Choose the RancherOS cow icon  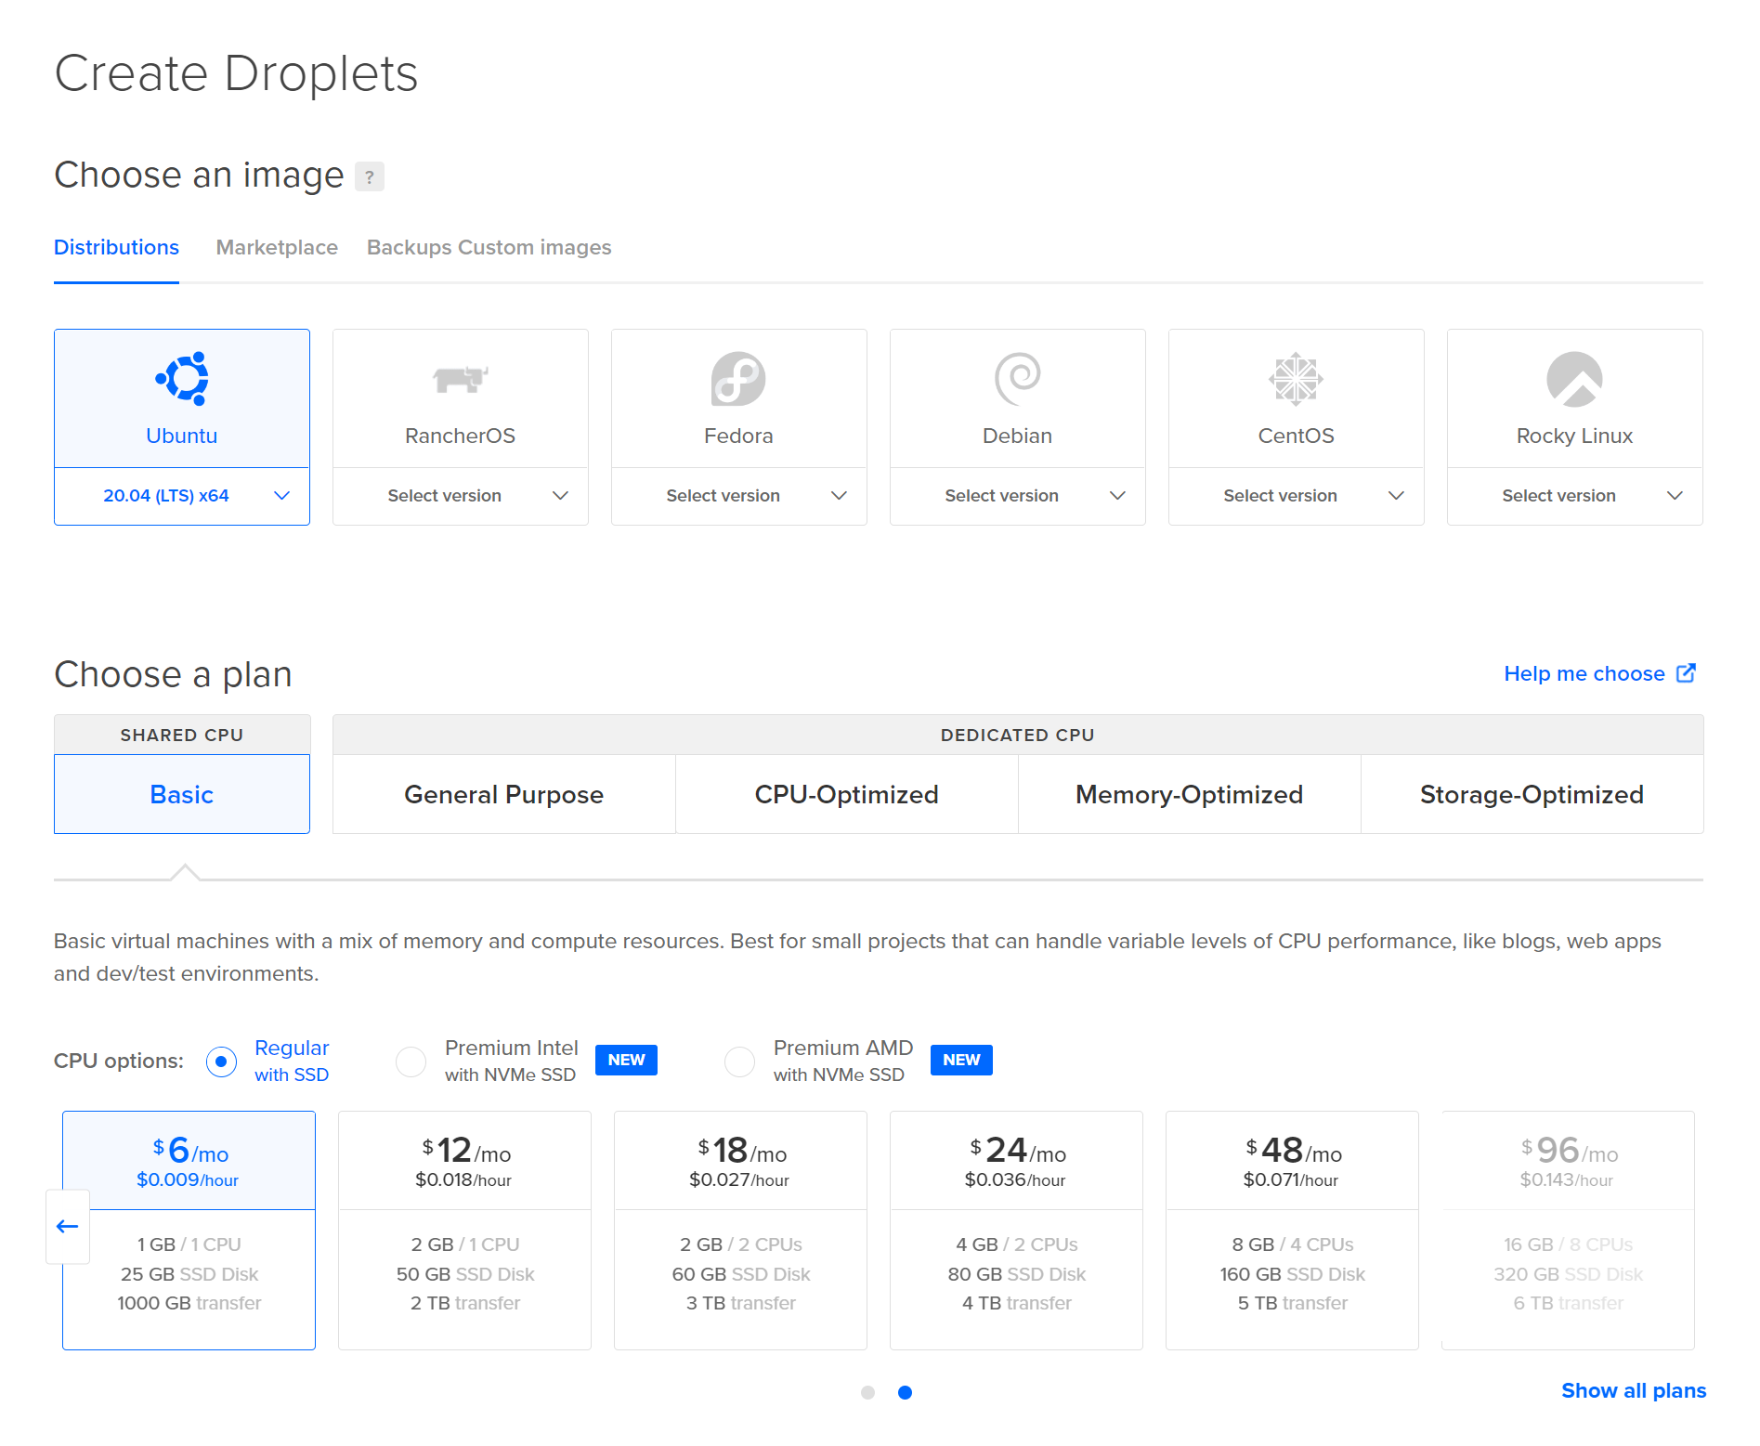tap(461, 379)
